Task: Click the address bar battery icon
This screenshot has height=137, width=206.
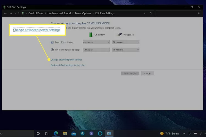Action: (x=23, y=13)
